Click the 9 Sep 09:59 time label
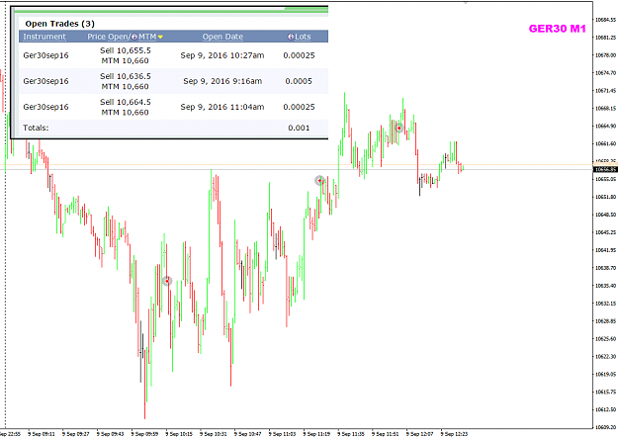 click(x=144, y=434)
